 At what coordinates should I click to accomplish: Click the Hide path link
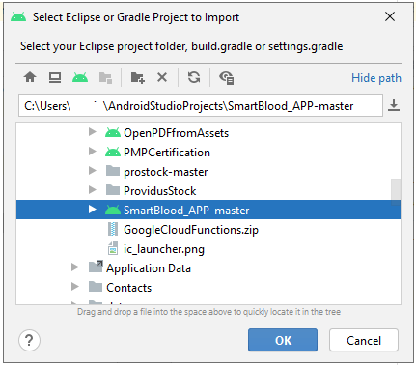pyautogui.click(x=376, y=78)
